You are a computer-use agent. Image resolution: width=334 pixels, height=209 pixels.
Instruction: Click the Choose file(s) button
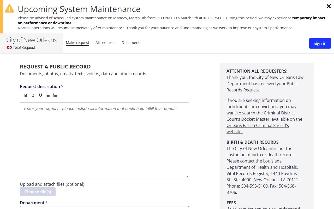coord(38,192)
